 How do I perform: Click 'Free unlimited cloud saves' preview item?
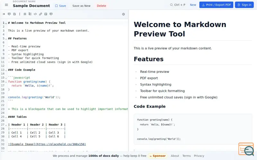[179, 97]
